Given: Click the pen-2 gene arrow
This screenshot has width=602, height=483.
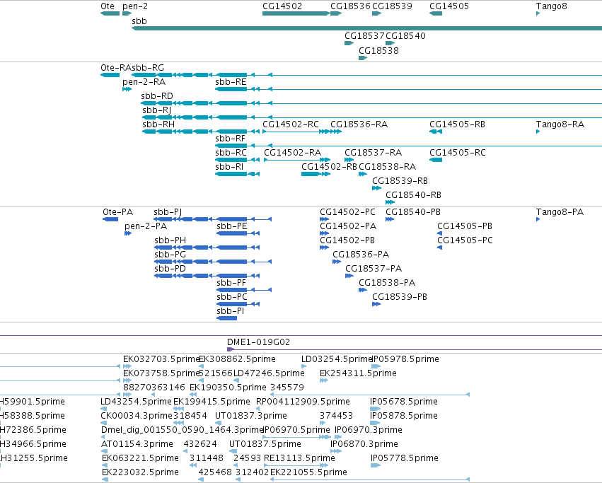Looking at the screenshot, I should tap(127, 13).
